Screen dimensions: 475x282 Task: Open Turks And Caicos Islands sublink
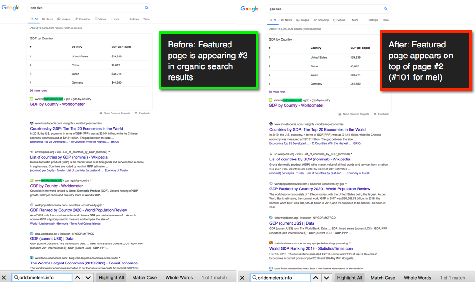click(85, 224)
